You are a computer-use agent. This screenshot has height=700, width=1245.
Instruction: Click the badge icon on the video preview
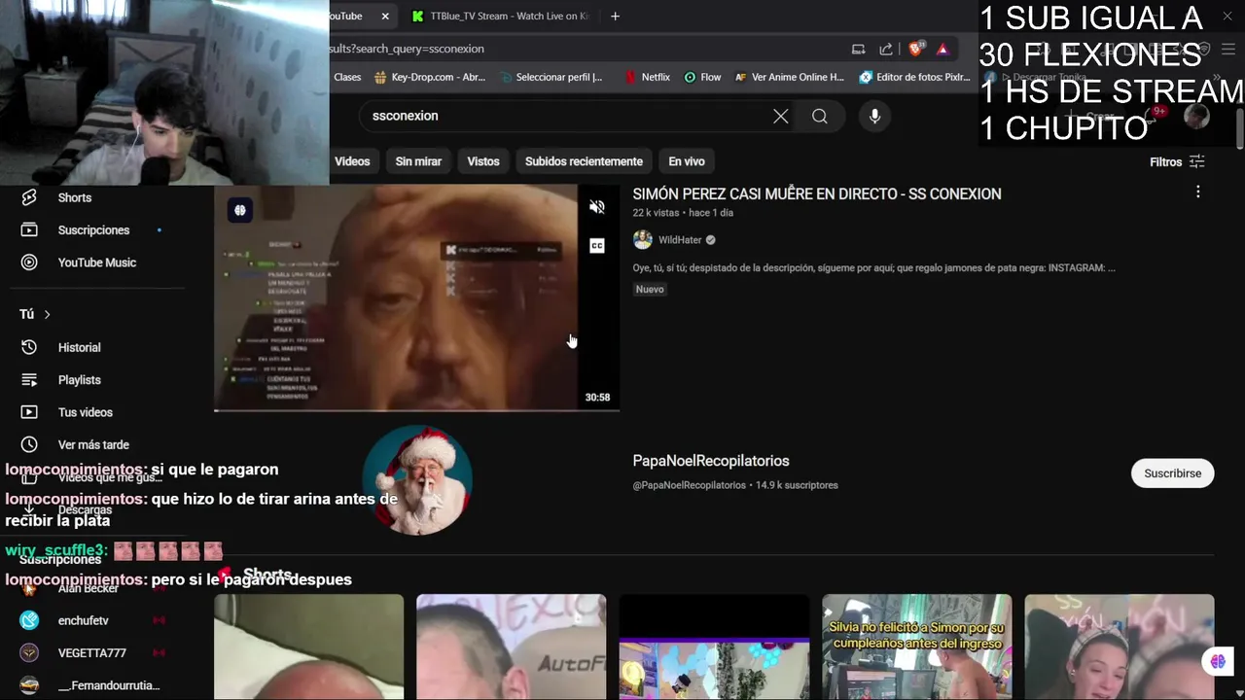pos(239,210)
